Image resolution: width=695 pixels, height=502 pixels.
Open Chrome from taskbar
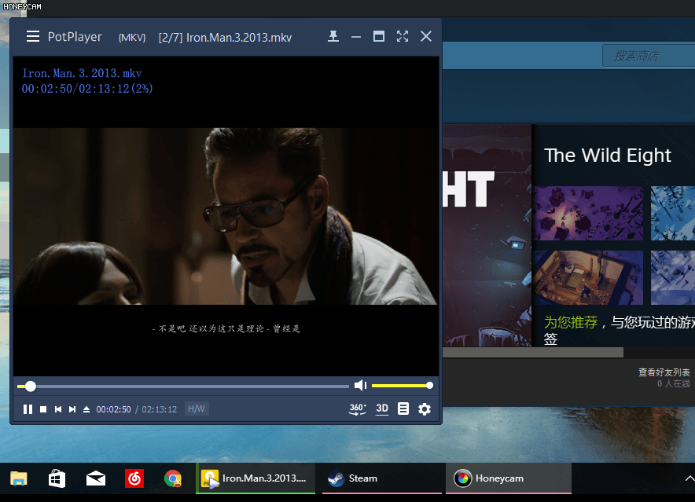[x=173, y=478]
